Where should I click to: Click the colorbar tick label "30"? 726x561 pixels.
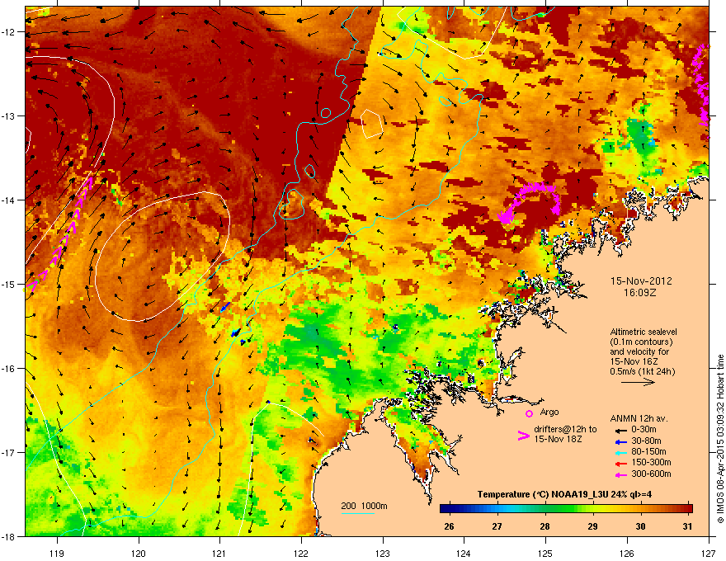pyautogui.click(x=640, y=526)
